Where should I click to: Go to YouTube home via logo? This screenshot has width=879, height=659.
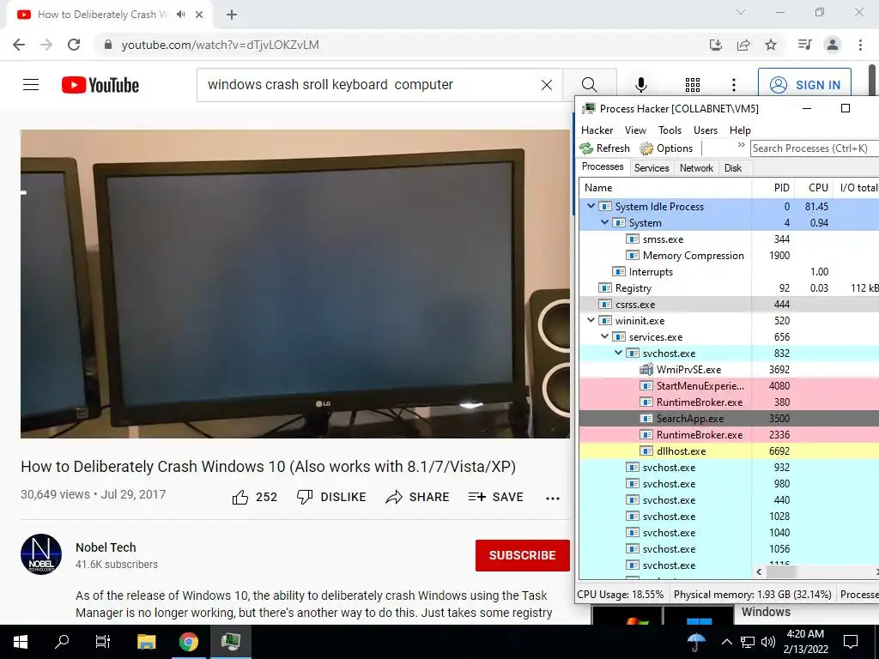[100, 85]
